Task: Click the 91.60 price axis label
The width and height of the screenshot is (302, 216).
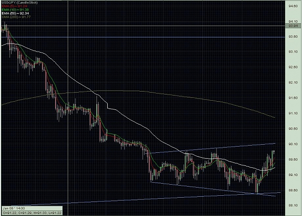Action: click(x=293, y=98)
